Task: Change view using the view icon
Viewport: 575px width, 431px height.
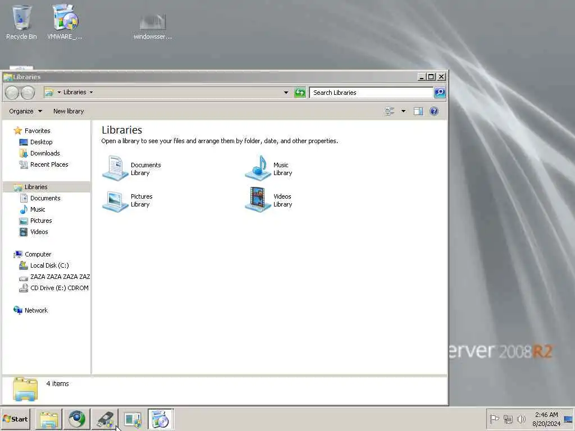Action: pos(390,111)
